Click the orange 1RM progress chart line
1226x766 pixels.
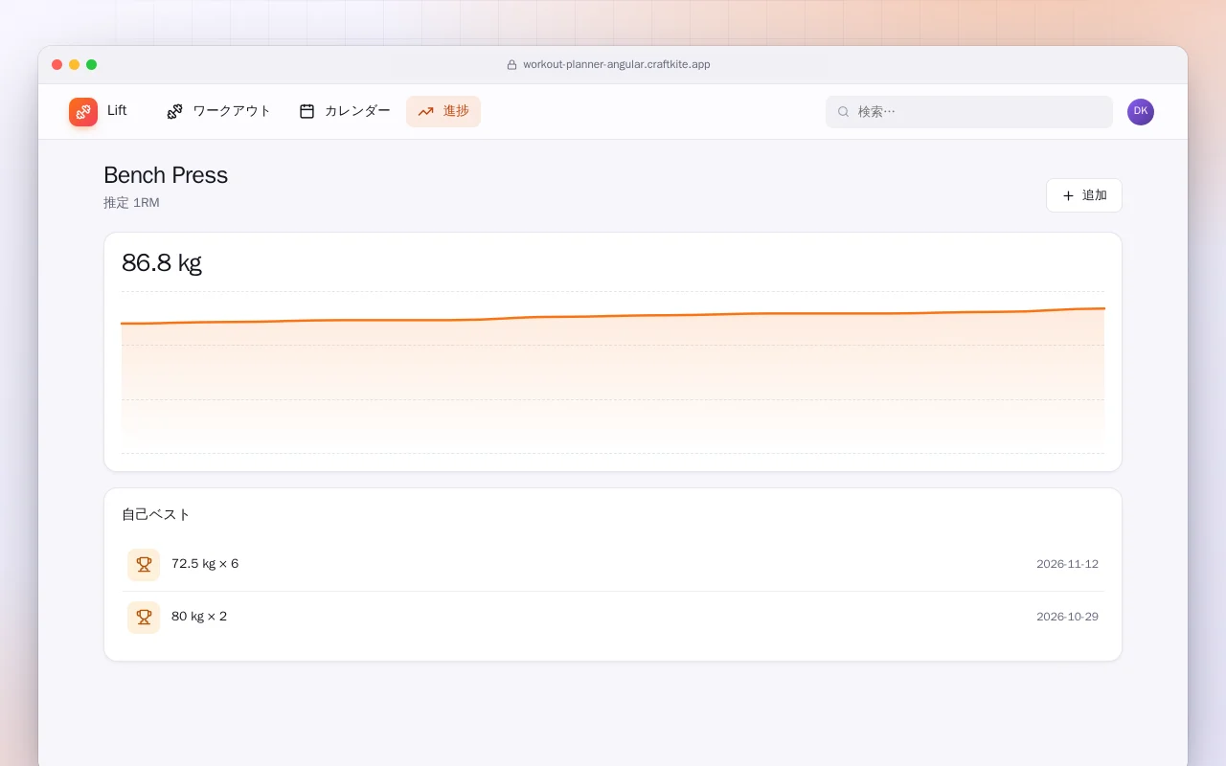click(x=613, y=316)
